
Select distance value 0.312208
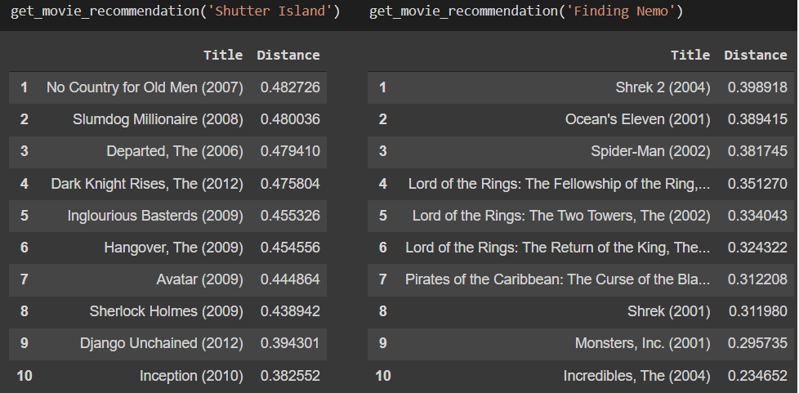coord(757,279)
